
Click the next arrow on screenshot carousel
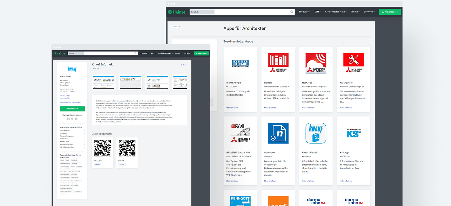pos(184,82)
